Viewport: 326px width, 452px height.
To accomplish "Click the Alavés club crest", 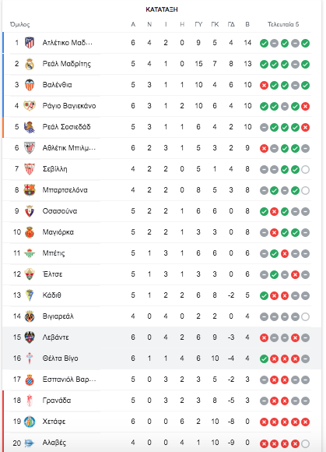I will [30, 443].
